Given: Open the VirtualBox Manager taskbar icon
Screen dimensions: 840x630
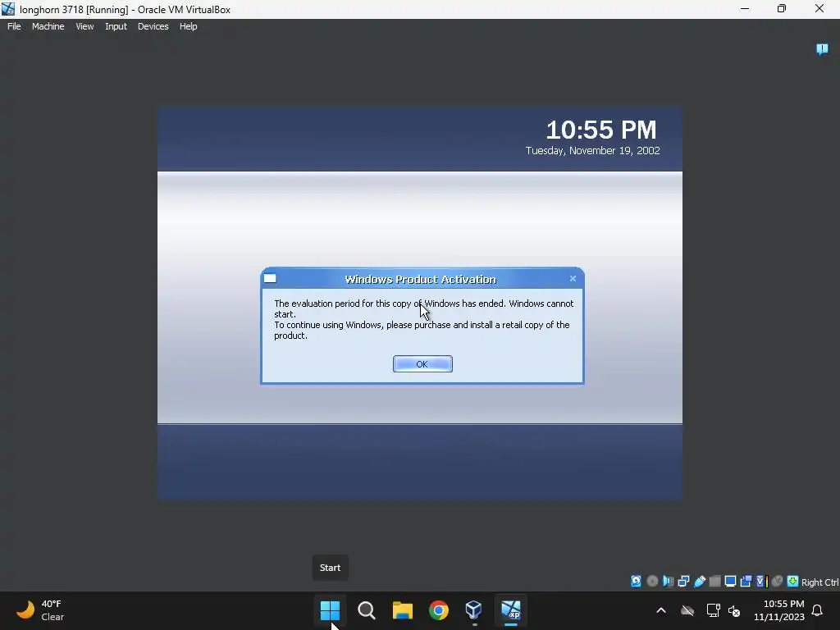Looking at the screenshot, I should (474, 610).
